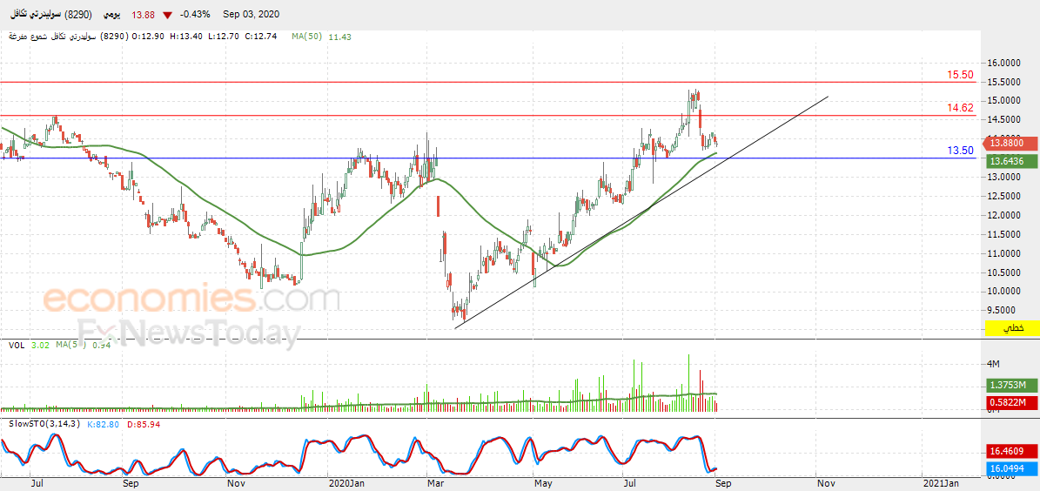1040x491 pixels.
Task: Click the Sep 03, 2020 date text
Action: point(251,15)
